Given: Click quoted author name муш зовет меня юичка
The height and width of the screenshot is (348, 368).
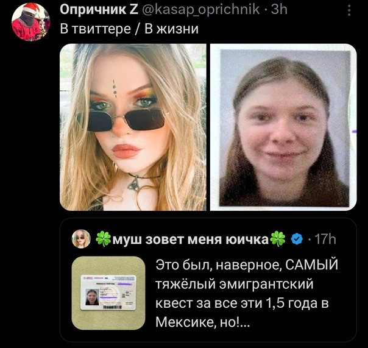Looking at the screenshot, I should (x=191, y=240).
